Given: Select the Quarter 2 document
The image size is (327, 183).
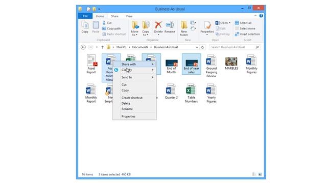Looking at the screenshot, I should [171, 91].
